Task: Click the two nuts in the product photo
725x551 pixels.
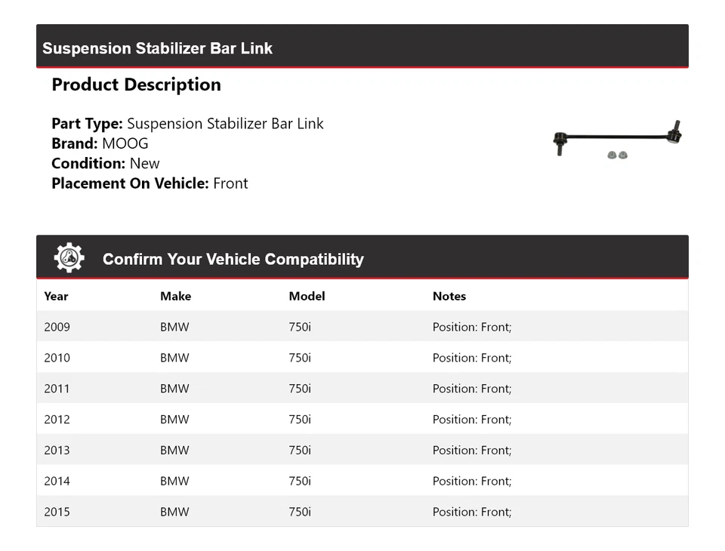Action: (x=618, y=155)
